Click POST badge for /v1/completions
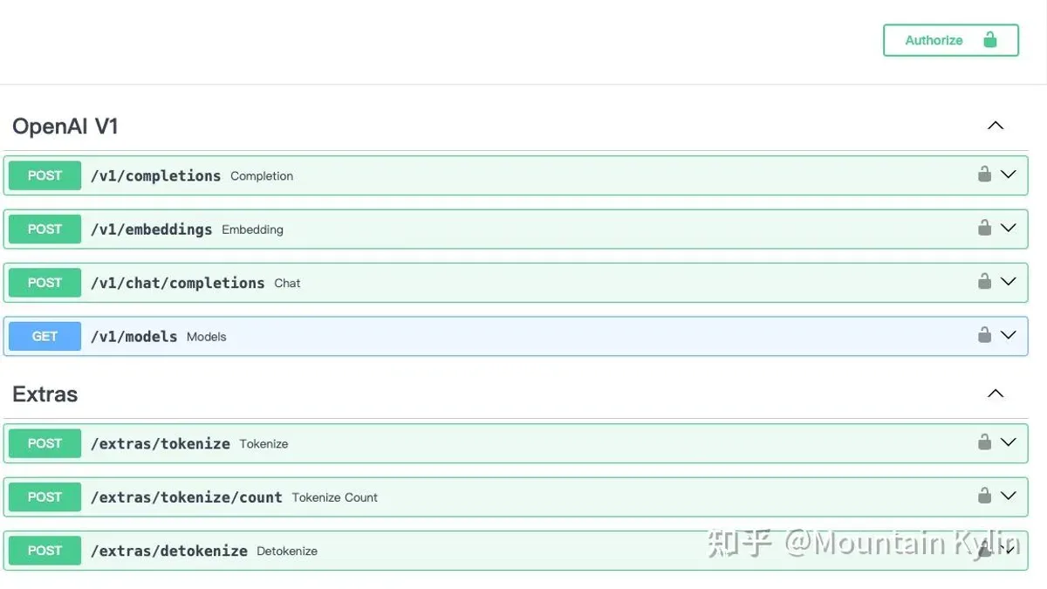1047x589 pixels. 44,175
